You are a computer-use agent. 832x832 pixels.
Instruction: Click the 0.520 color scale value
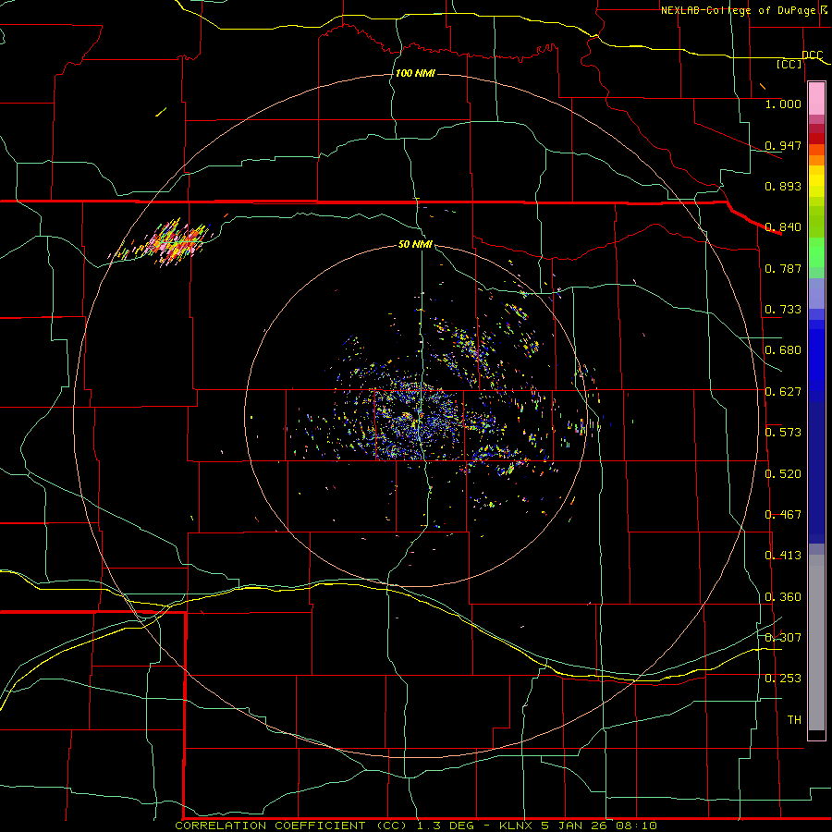tap(783, 474)
